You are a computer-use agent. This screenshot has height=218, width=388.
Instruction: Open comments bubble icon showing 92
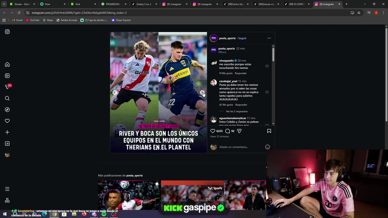(x=228, y=131)
